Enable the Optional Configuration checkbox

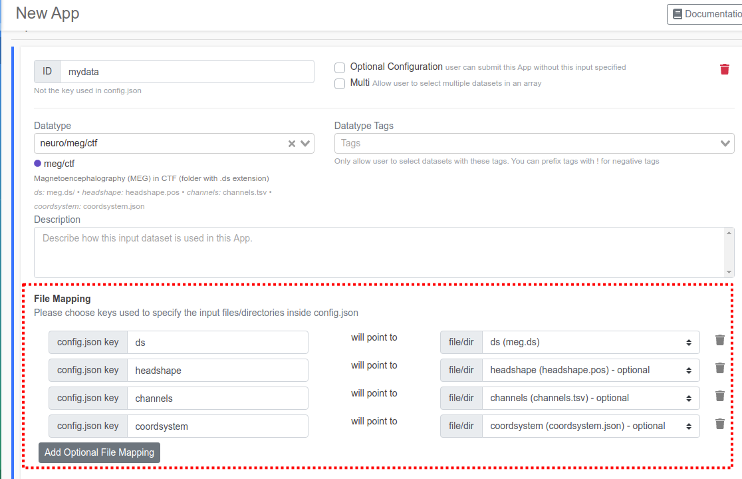point(340,68)
